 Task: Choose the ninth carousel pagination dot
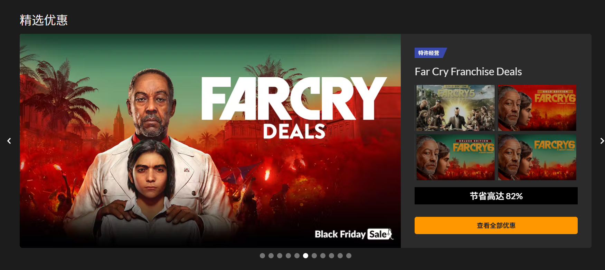(x=331, y=256)
